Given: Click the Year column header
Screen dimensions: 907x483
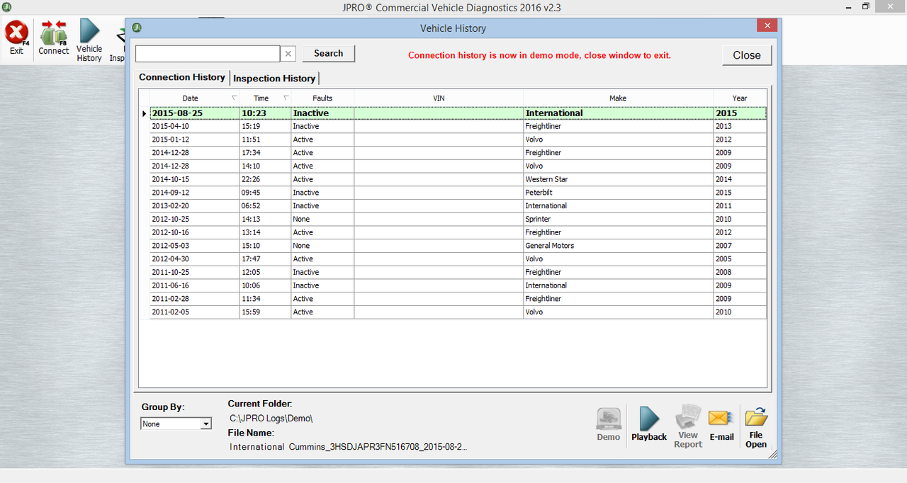Looking at the screenshot, I should point(740,98).
